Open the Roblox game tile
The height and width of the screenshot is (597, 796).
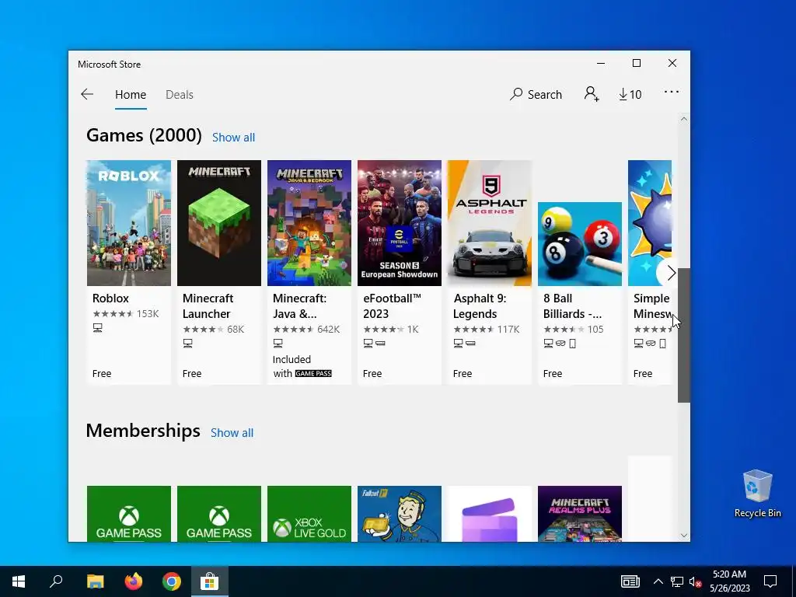click(129, 272)
